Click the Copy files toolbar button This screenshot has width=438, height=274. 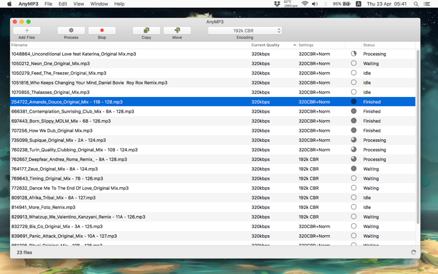(146, 31)
